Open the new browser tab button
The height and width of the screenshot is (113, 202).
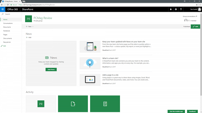[x=24, y=1]
